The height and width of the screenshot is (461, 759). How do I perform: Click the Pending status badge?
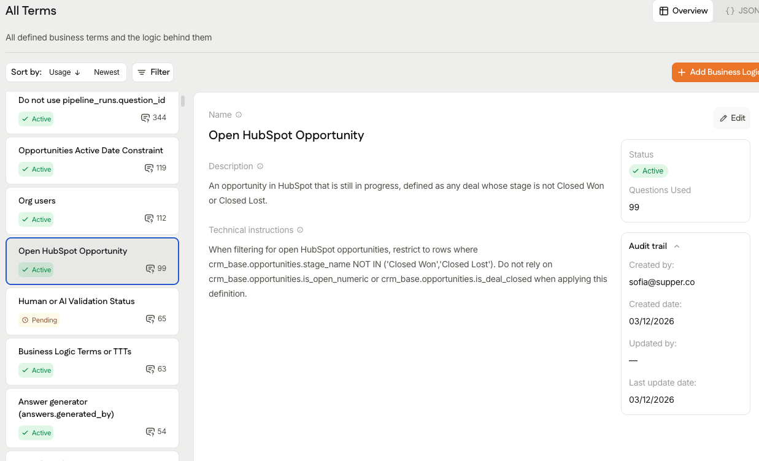pos(39,320)
